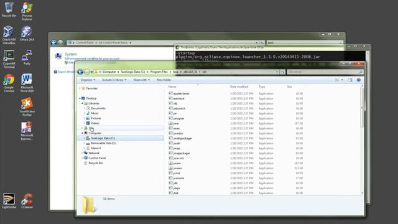Sort files by the Name column header
Image resolution: width=398 pixels, height=224 pixels.
(x=172, y=87)
